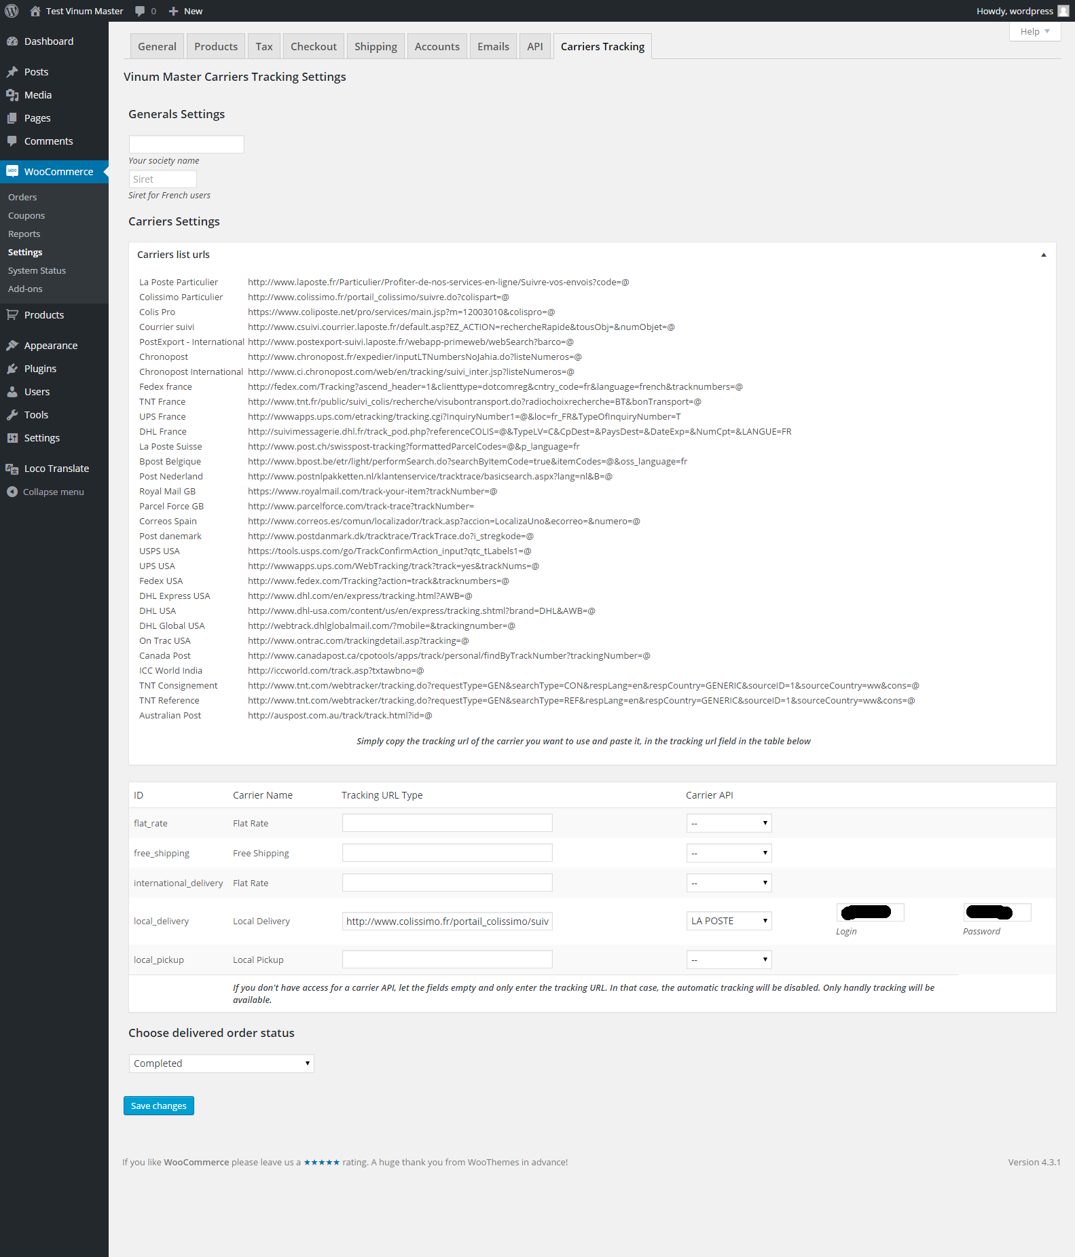Image resolution: width=1075 pixels, height=1257 pixels.
Task: Switch to the Emails tab
Action: click(493, 46)
